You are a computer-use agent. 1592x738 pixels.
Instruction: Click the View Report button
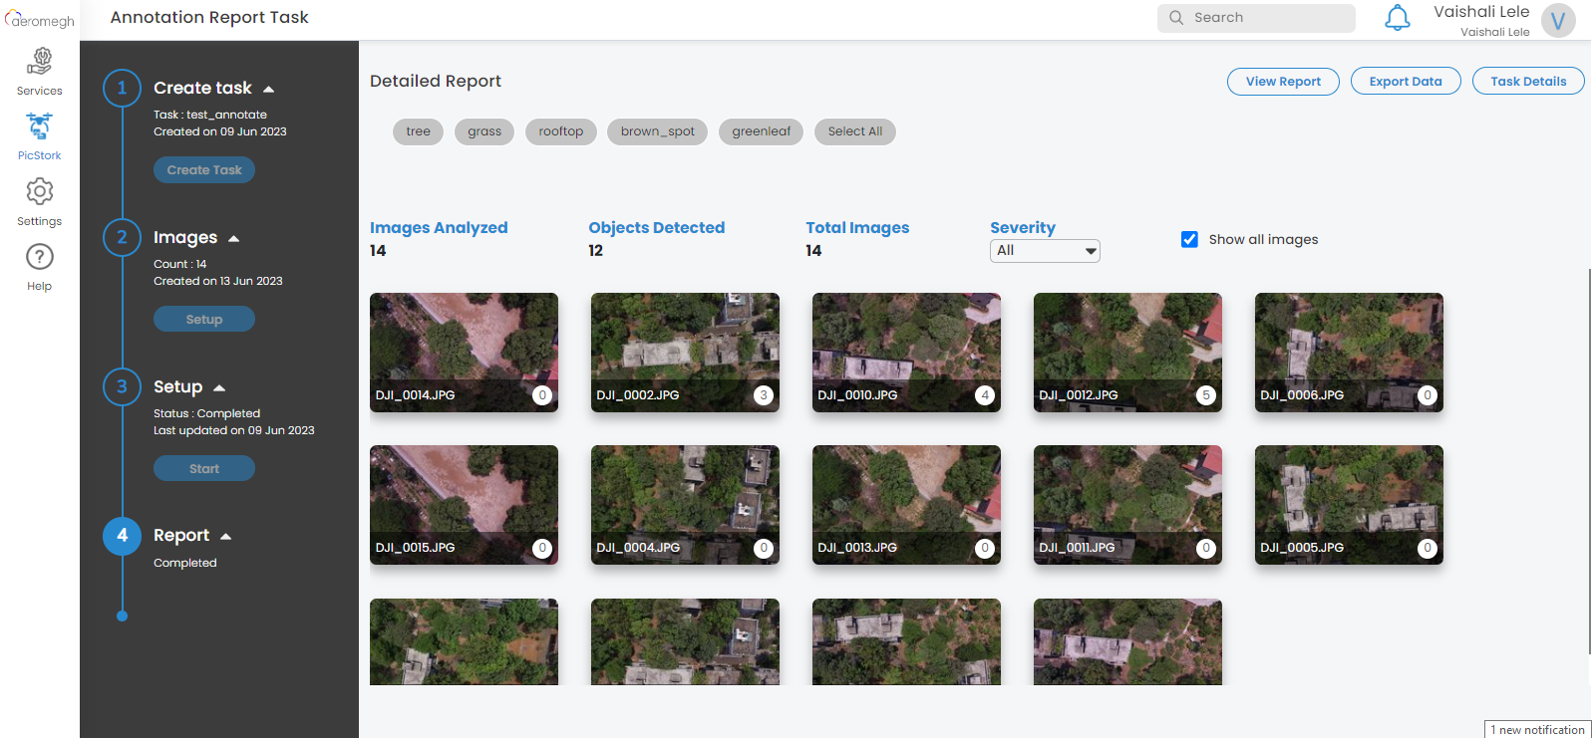coord(1282,82)
